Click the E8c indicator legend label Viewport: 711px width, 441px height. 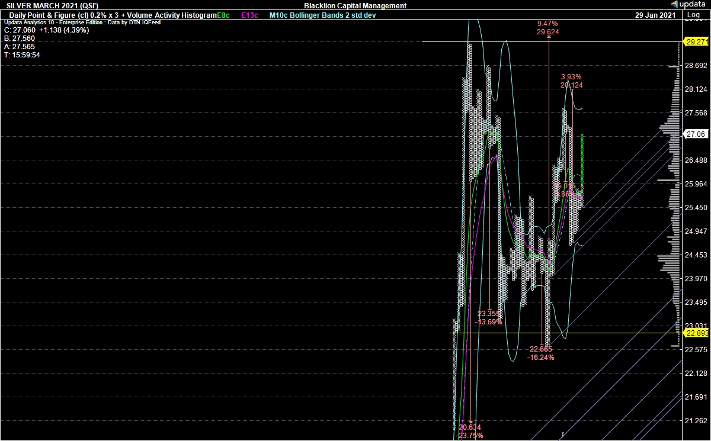coord(223,15)
